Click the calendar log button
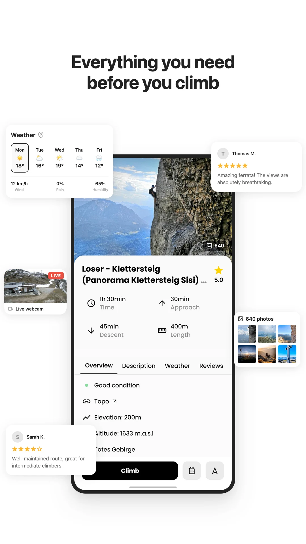Viewport: 306px width, 544px height. pos(192,471)
